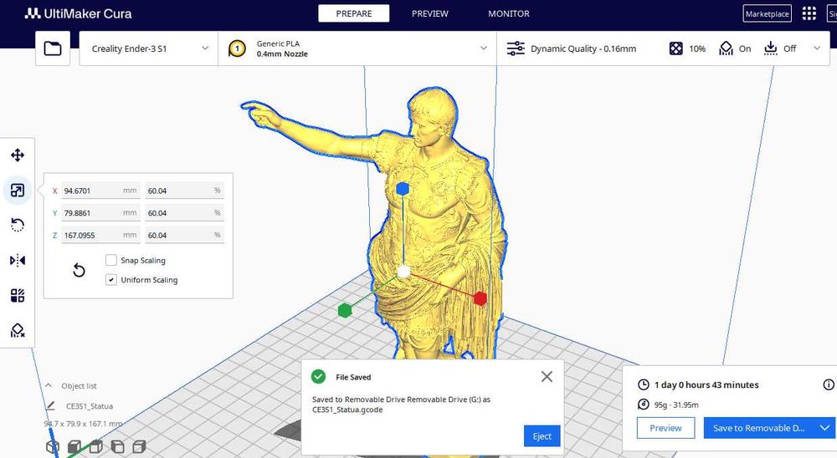
Task: Switch to front view cube
Action: (x=74, y=446)
